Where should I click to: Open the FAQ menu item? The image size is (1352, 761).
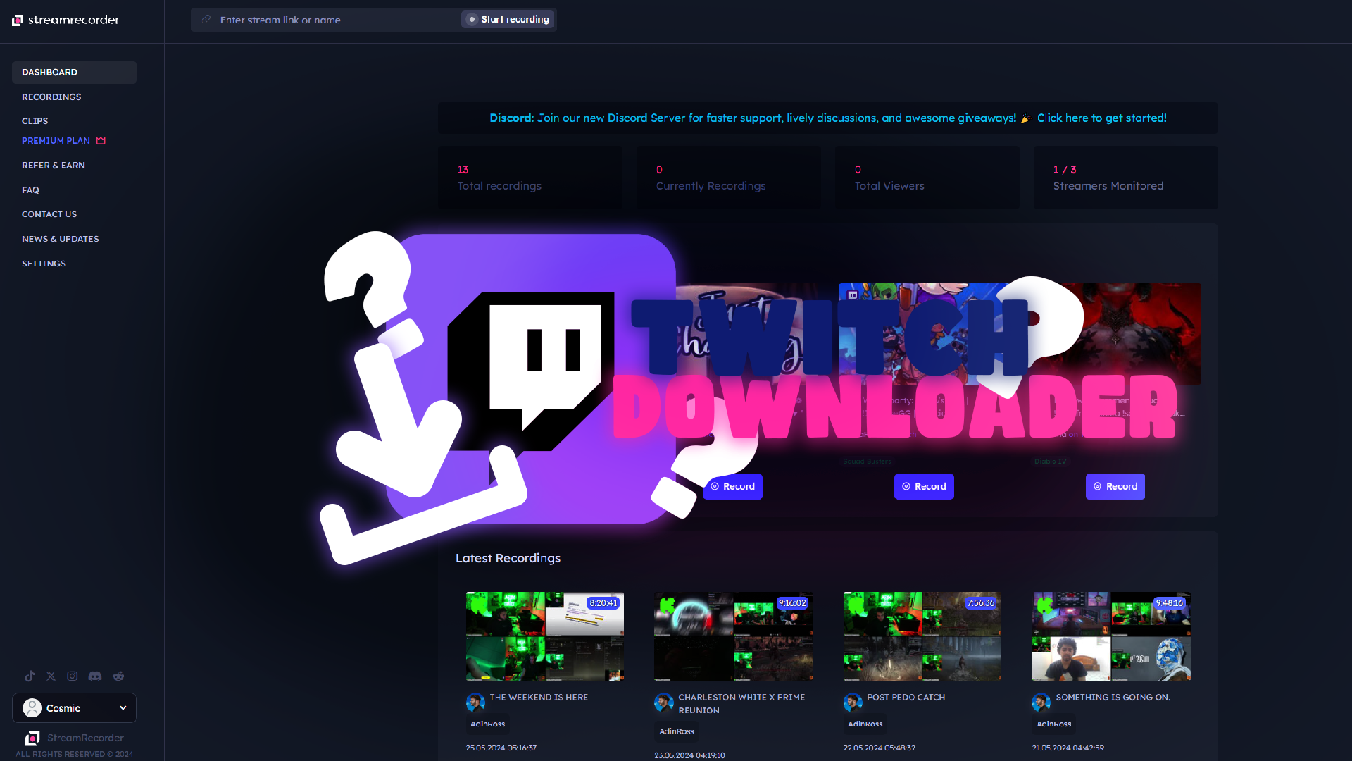(x=30, y=190)
